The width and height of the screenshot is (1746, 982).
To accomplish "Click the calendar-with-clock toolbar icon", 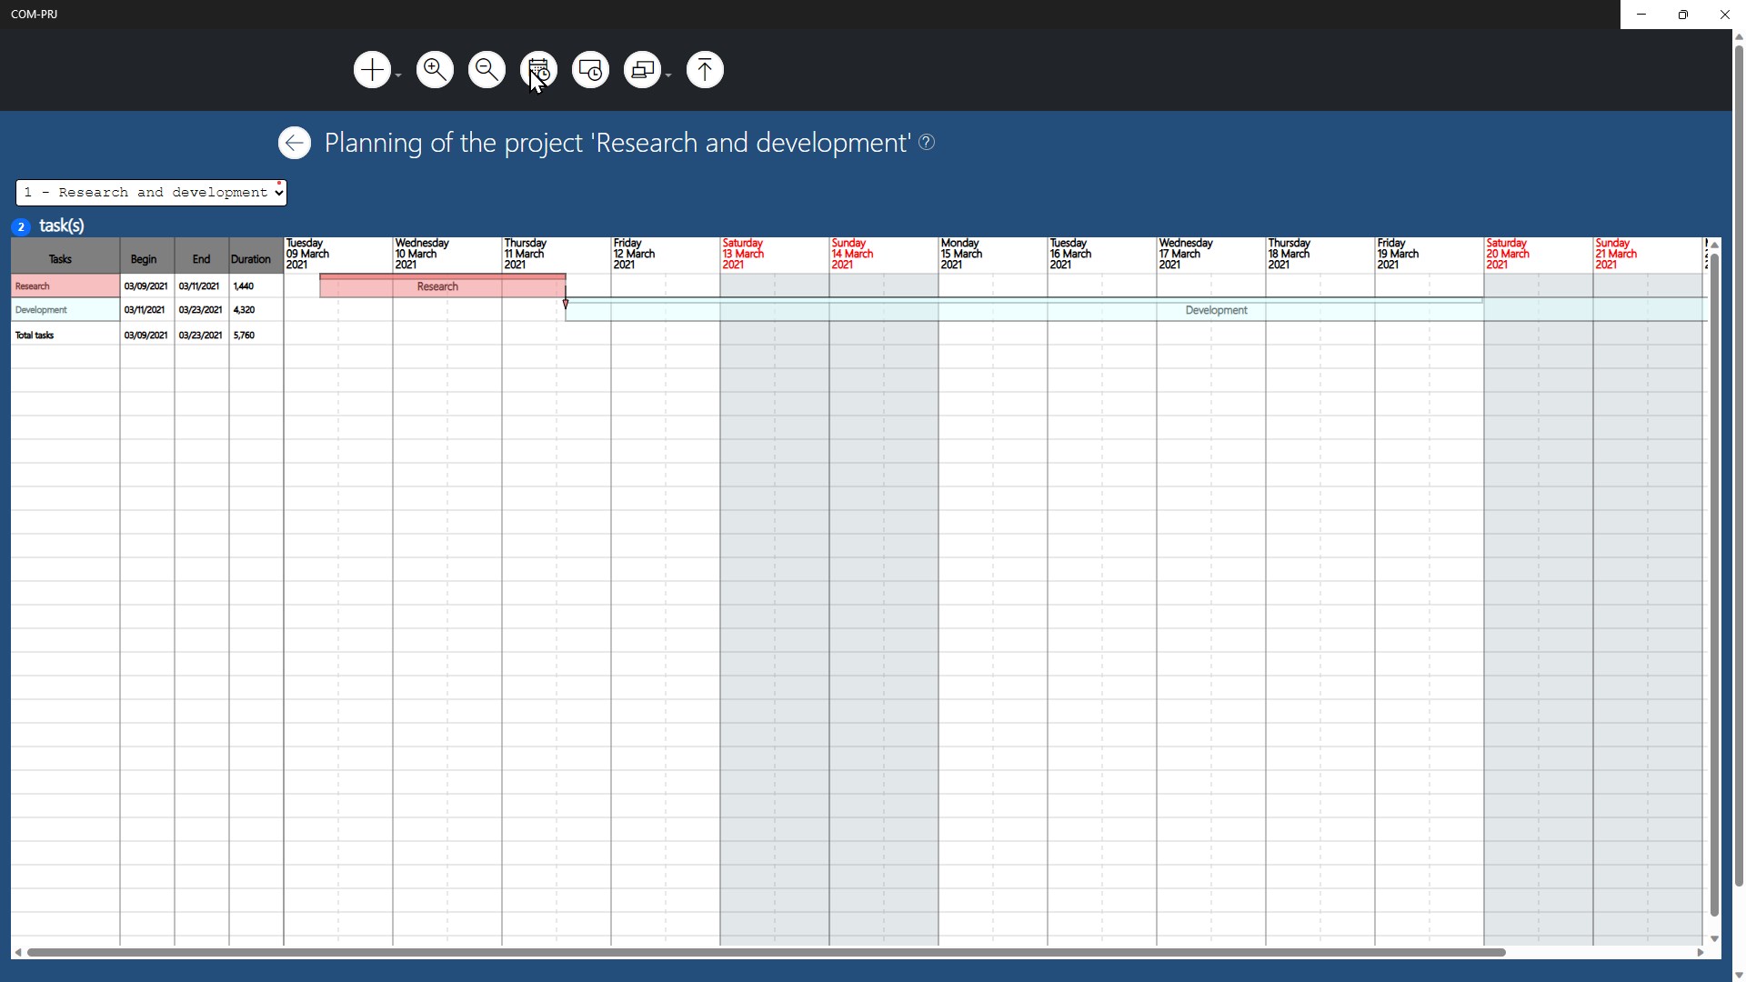I will click(538, 70).
